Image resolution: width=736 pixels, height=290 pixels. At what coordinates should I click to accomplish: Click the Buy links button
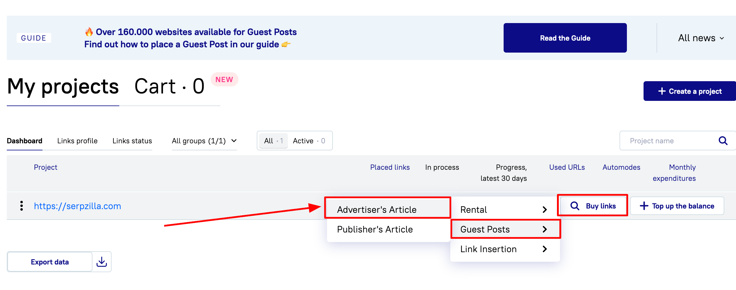(x=593, y=206)
